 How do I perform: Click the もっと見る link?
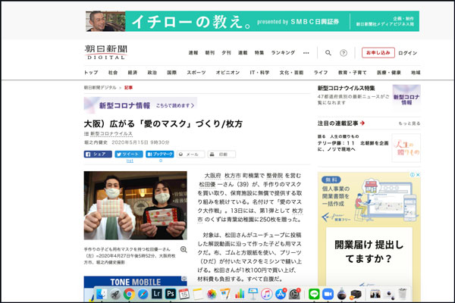coord(409,123)
